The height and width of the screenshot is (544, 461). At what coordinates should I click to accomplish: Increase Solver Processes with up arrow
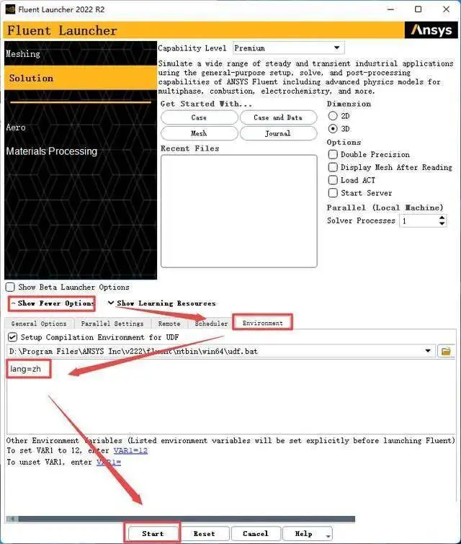(x=442, y=218)
